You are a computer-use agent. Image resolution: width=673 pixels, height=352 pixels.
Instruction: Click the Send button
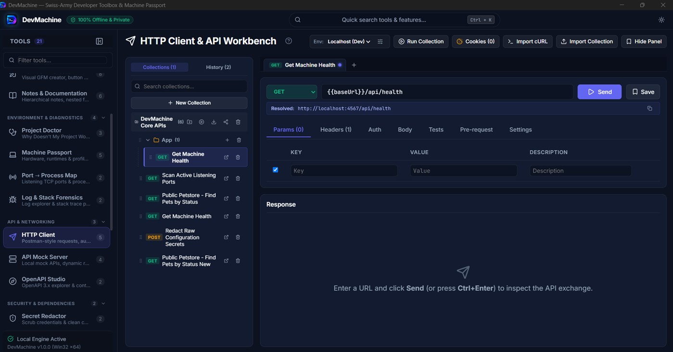click(x=599, y=92)
